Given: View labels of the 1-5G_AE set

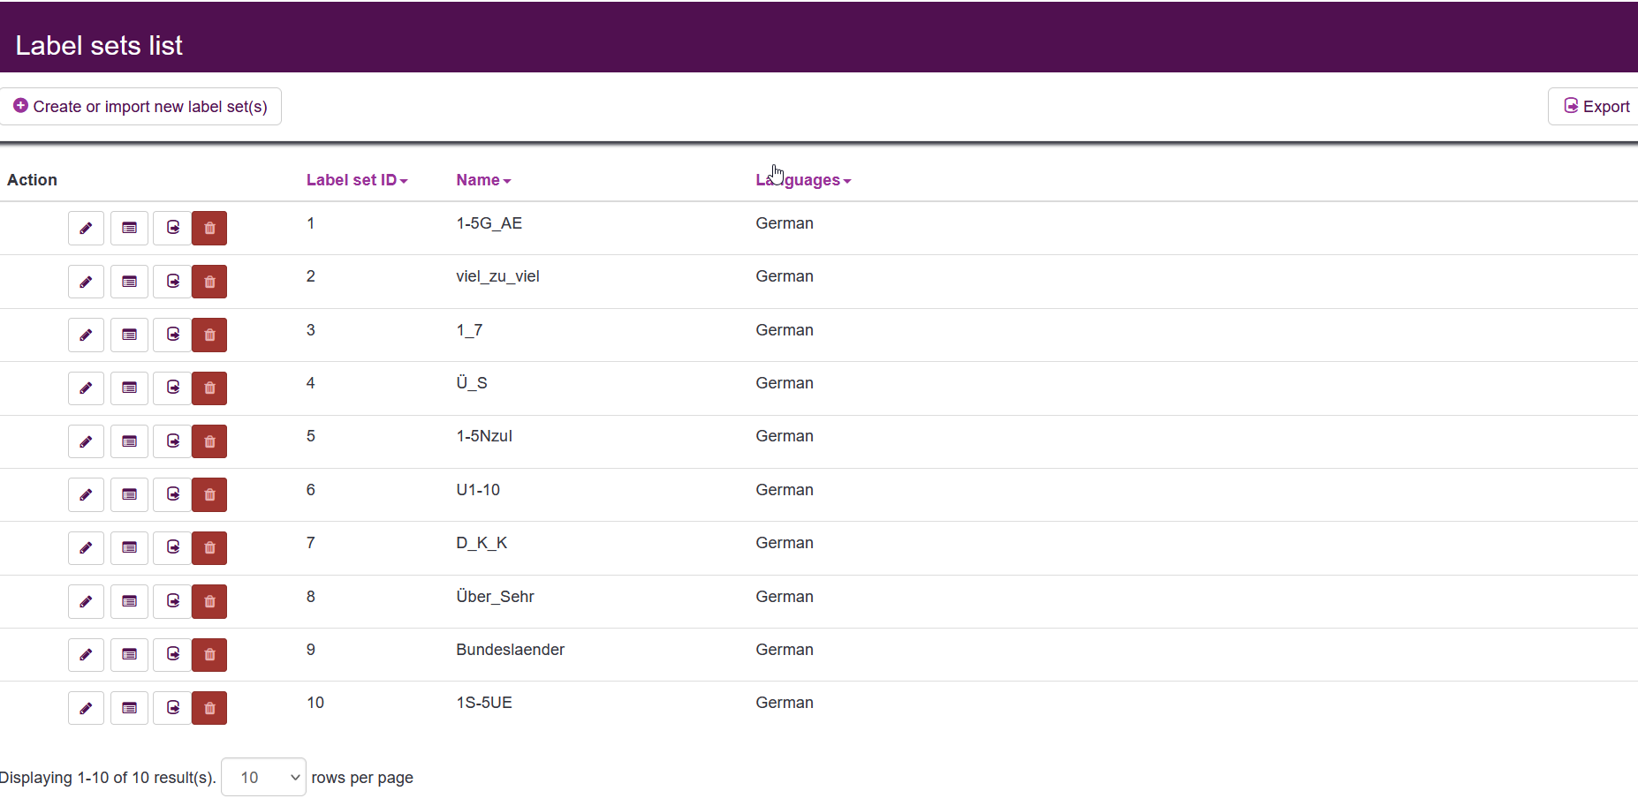Looking at the screenshot, I should [129, 228].
